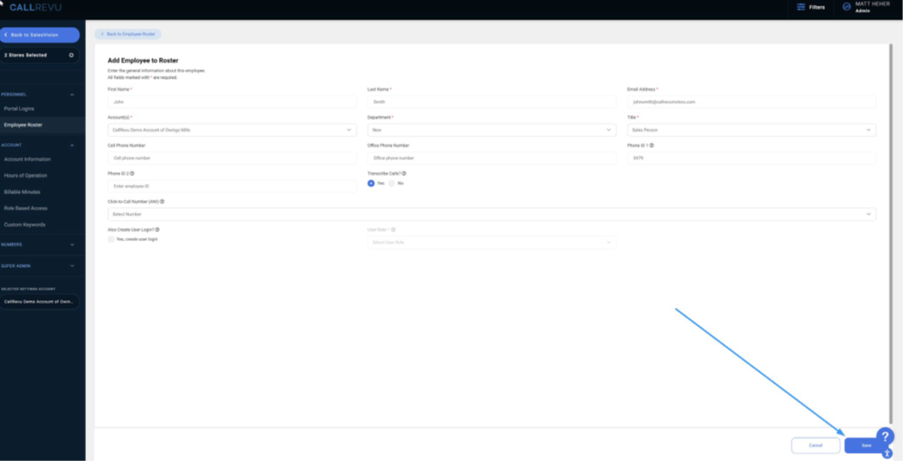Click the Filters button label

point(817,7)
